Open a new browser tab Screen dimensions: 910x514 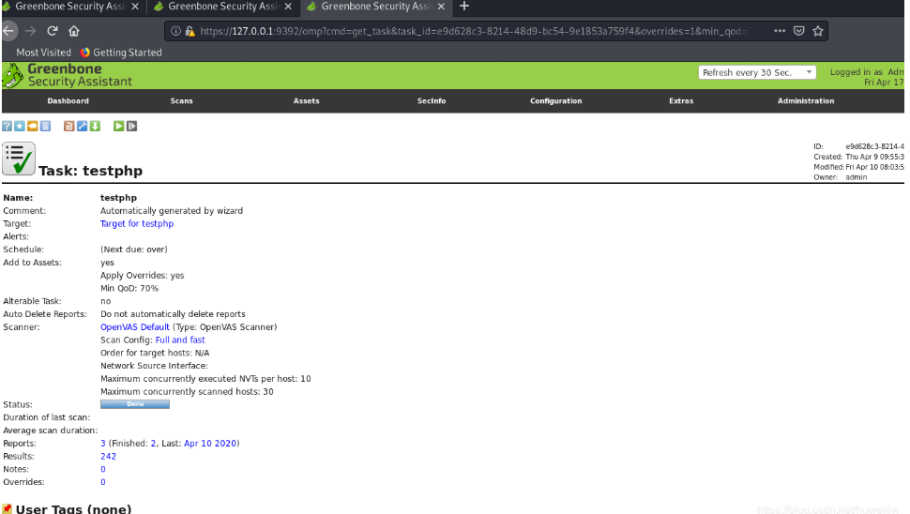click(464, 7)
